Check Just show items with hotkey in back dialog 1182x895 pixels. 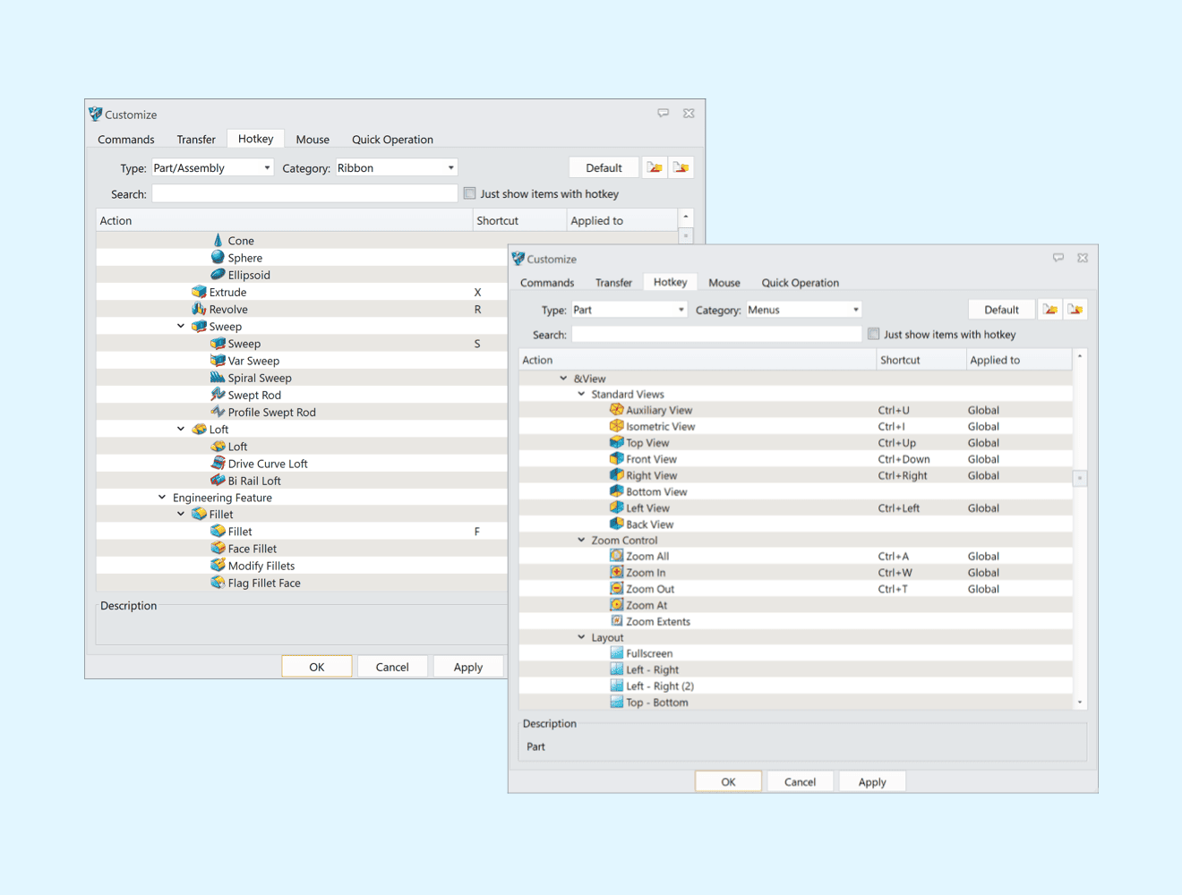(x=469, y=193)
